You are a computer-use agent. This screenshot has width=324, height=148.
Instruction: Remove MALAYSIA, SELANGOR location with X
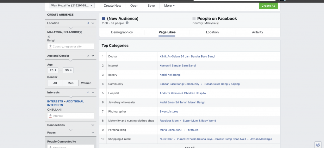(81, 32)
